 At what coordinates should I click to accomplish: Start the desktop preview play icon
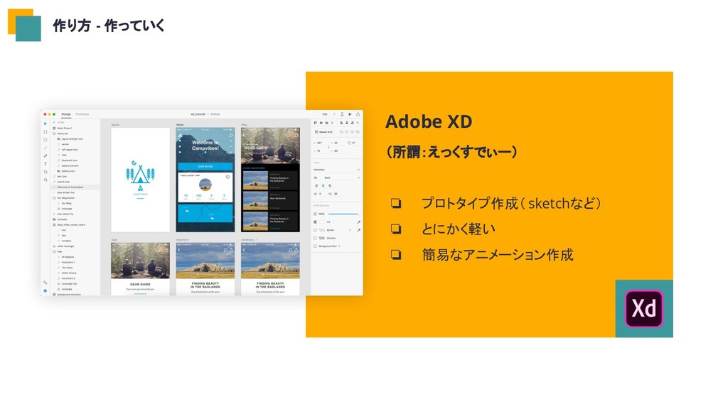coord(350,114)
